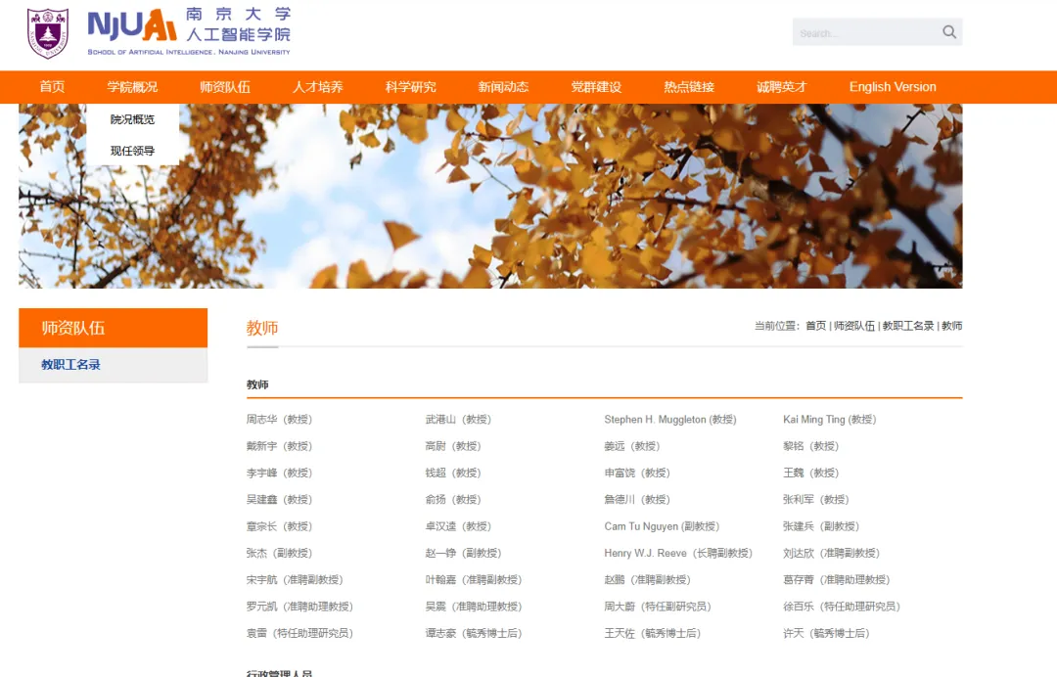
Task: Open profile of 周志华 (教授)
Action: coord(279,419)
